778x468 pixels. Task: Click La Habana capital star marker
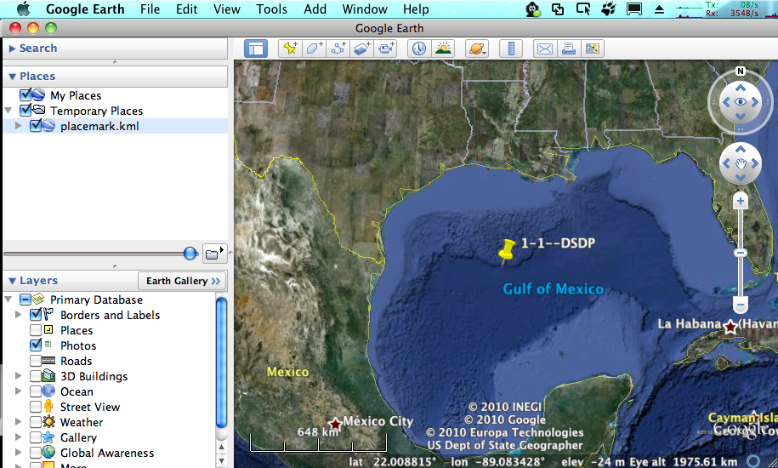pos(730,327)
